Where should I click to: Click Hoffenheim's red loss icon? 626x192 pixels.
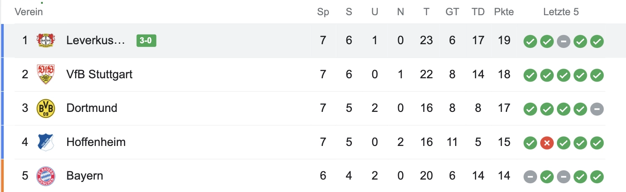(x=547, y=143)
